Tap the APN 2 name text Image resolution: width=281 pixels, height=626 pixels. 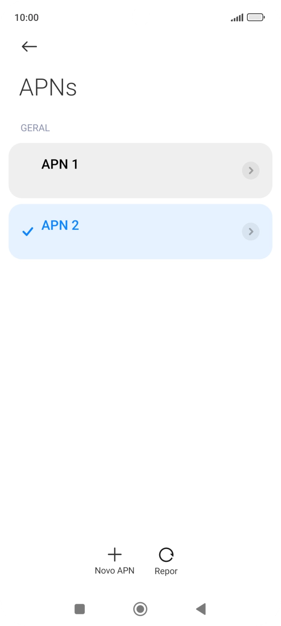60,225
